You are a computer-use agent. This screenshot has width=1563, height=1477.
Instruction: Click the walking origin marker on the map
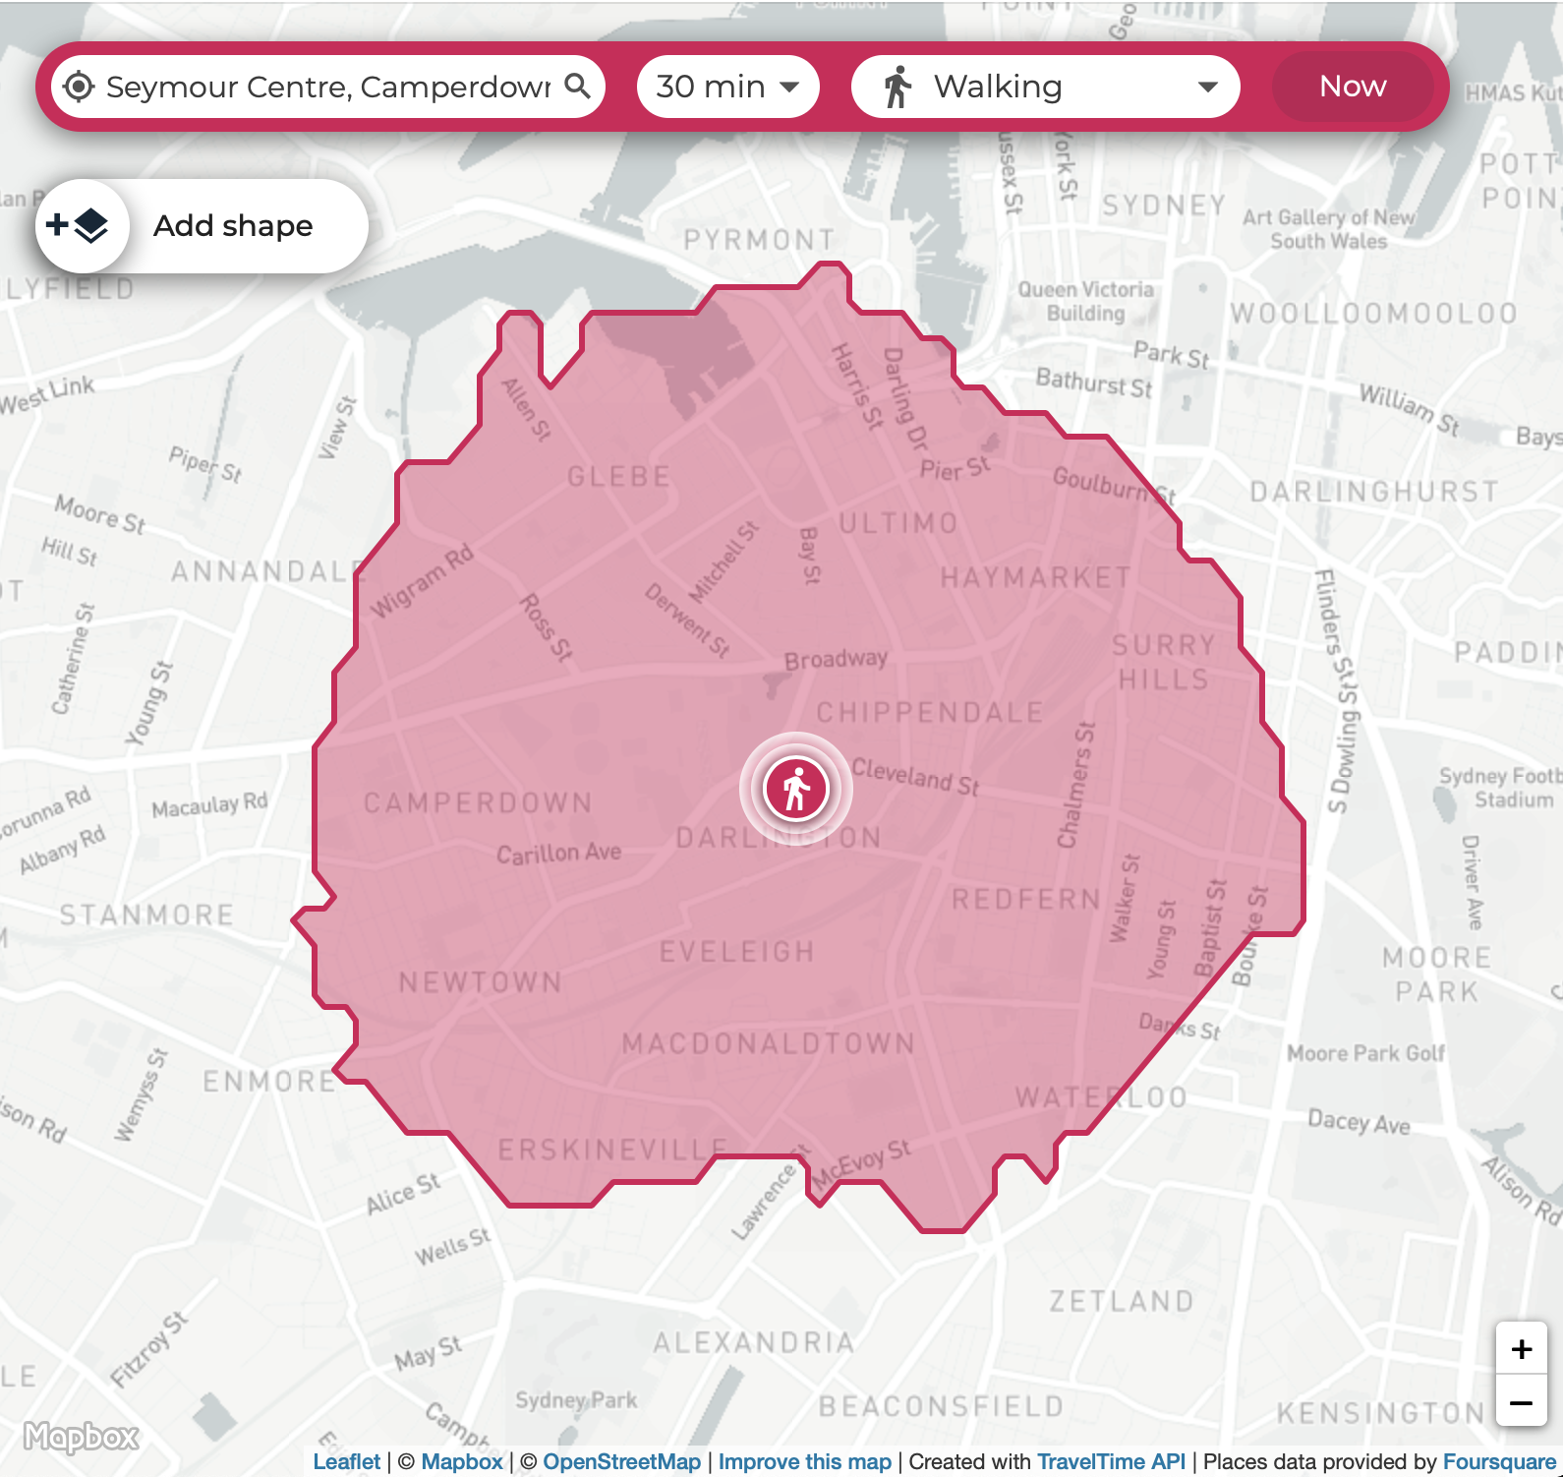click(x=796, y=789)
